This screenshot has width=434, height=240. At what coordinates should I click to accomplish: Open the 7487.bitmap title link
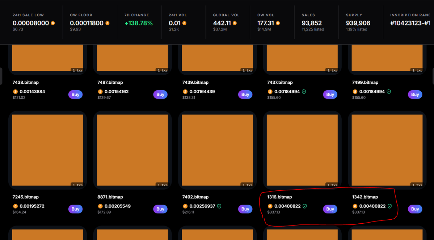tap(110, 82)
